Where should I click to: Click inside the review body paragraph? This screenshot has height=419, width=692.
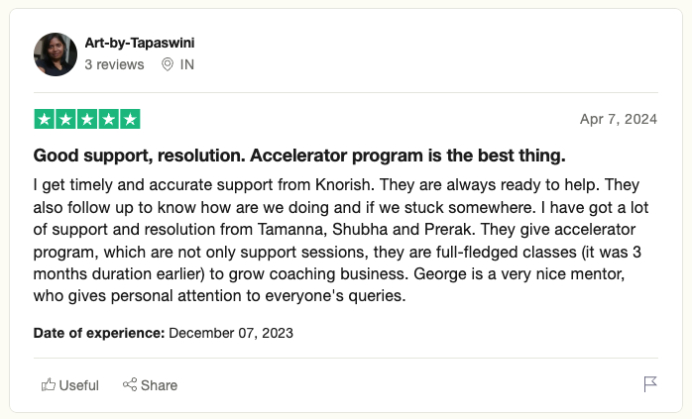pyautogui.click(x=341, y=241)
